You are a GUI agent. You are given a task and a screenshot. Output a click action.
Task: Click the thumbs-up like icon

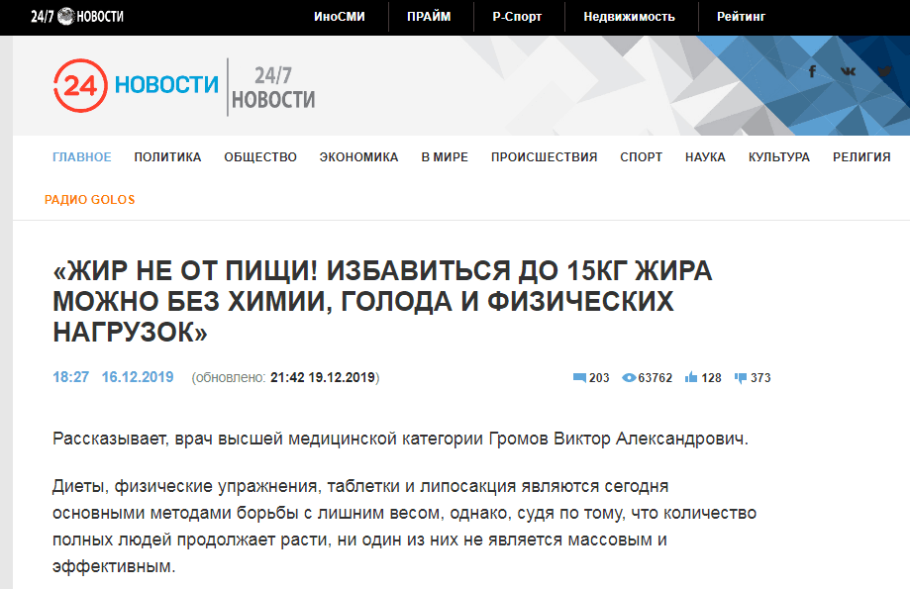(x=691, y=378)
